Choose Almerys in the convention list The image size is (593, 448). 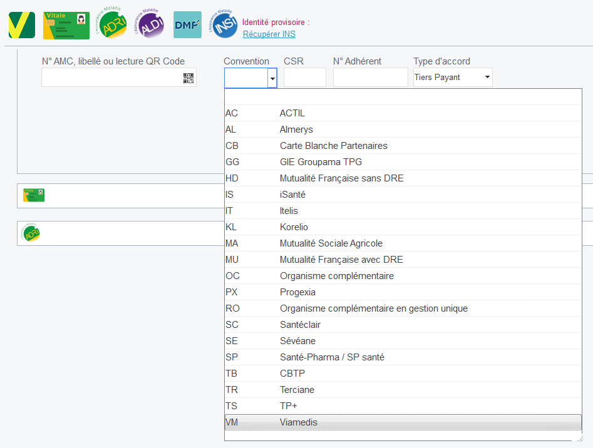[296, 130]
